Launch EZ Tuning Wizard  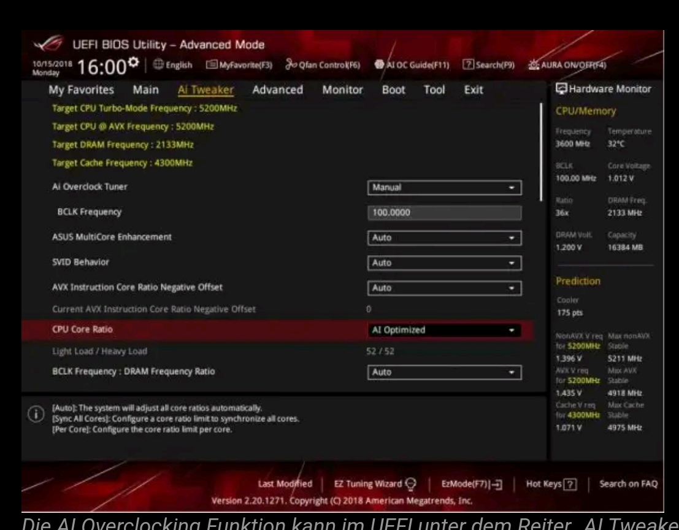tap(375, 483)
